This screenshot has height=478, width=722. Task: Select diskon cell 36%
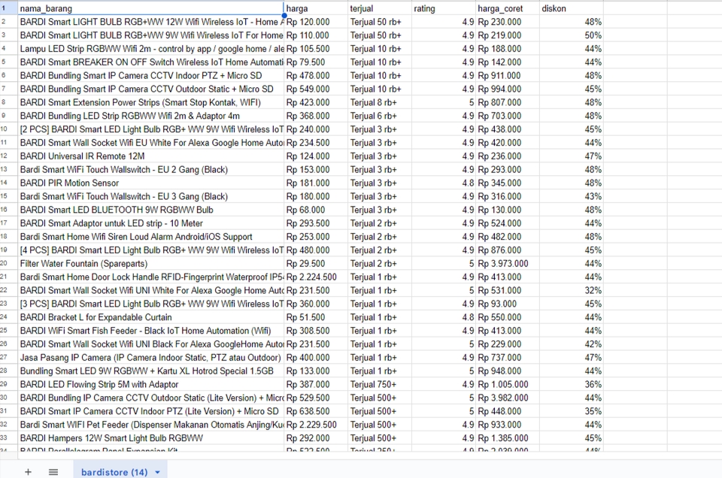(x=572, y=385)
